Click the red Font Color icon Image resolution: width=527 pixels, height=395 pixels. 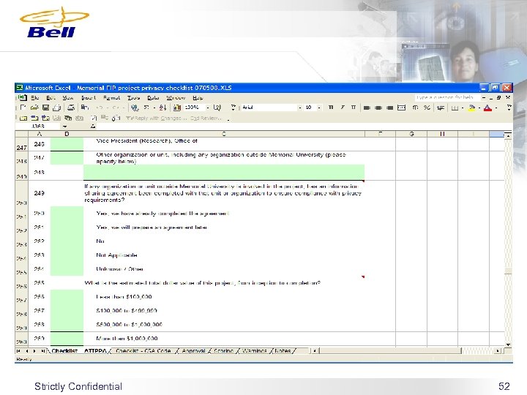click(x=487, y=108)
